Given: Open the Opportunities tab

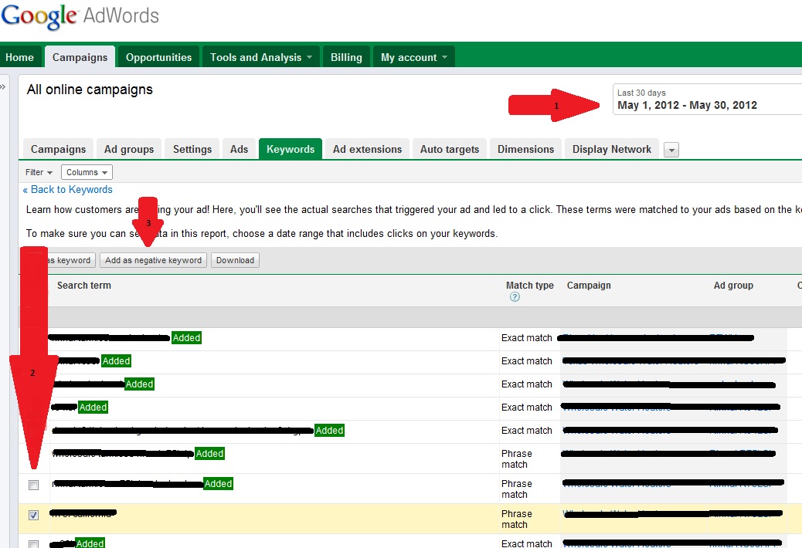Looking at the screenshot, I should 158,57.
